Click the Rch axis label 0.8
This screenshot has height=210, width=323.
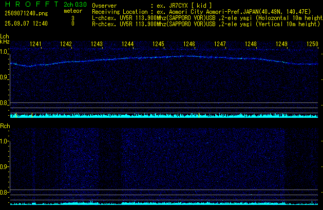(x=4, y=193)
